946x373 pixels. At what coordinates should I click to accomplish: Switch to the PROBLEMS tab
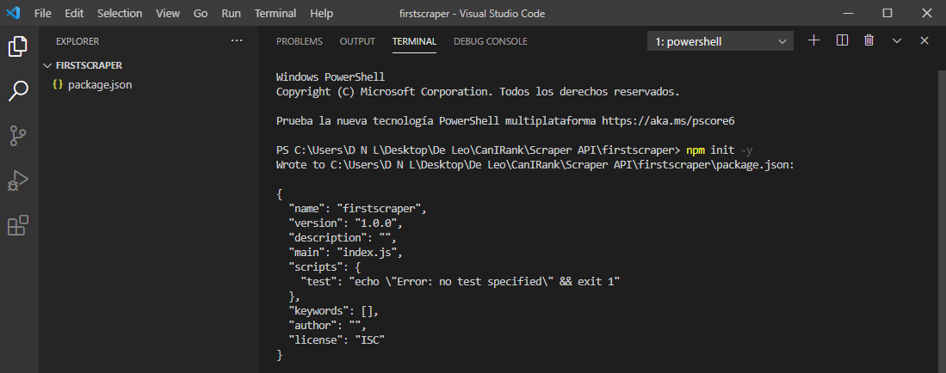(299, 41)
